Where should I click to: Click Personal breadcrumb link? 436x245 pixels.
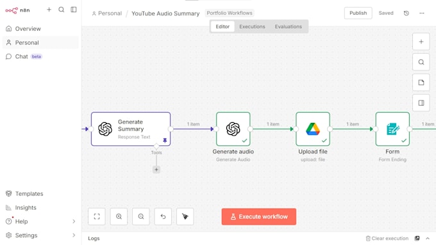tap(107, 13)
